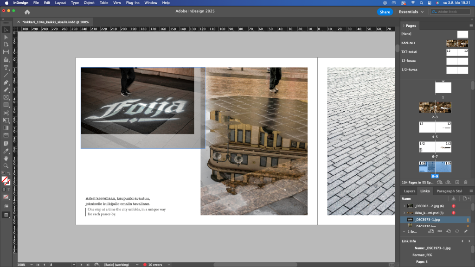
Task: Click the Home icon
Action: tap(27, 12)
